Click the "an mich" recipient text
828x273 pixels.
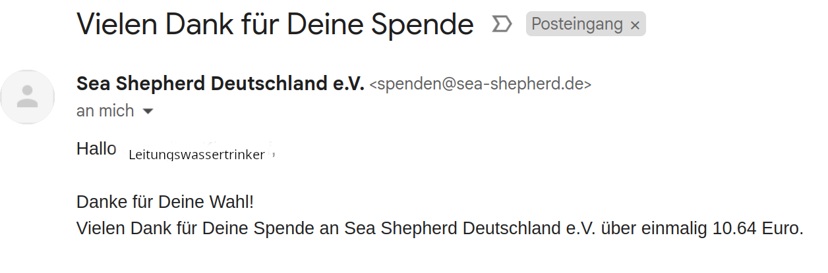(105, 111)
